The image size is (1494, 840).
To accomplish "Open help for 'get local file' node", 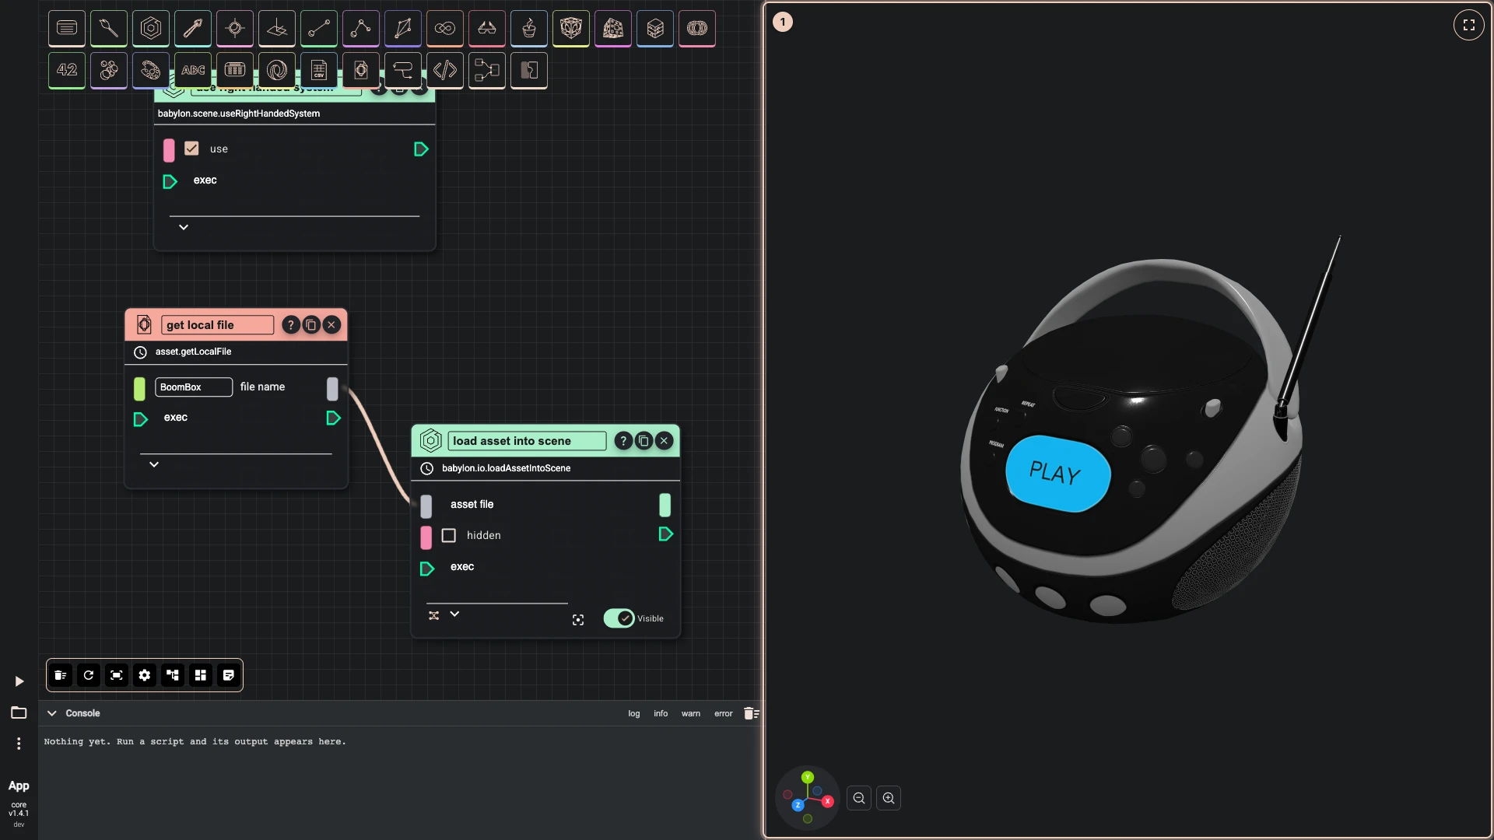I will [290, 325].
